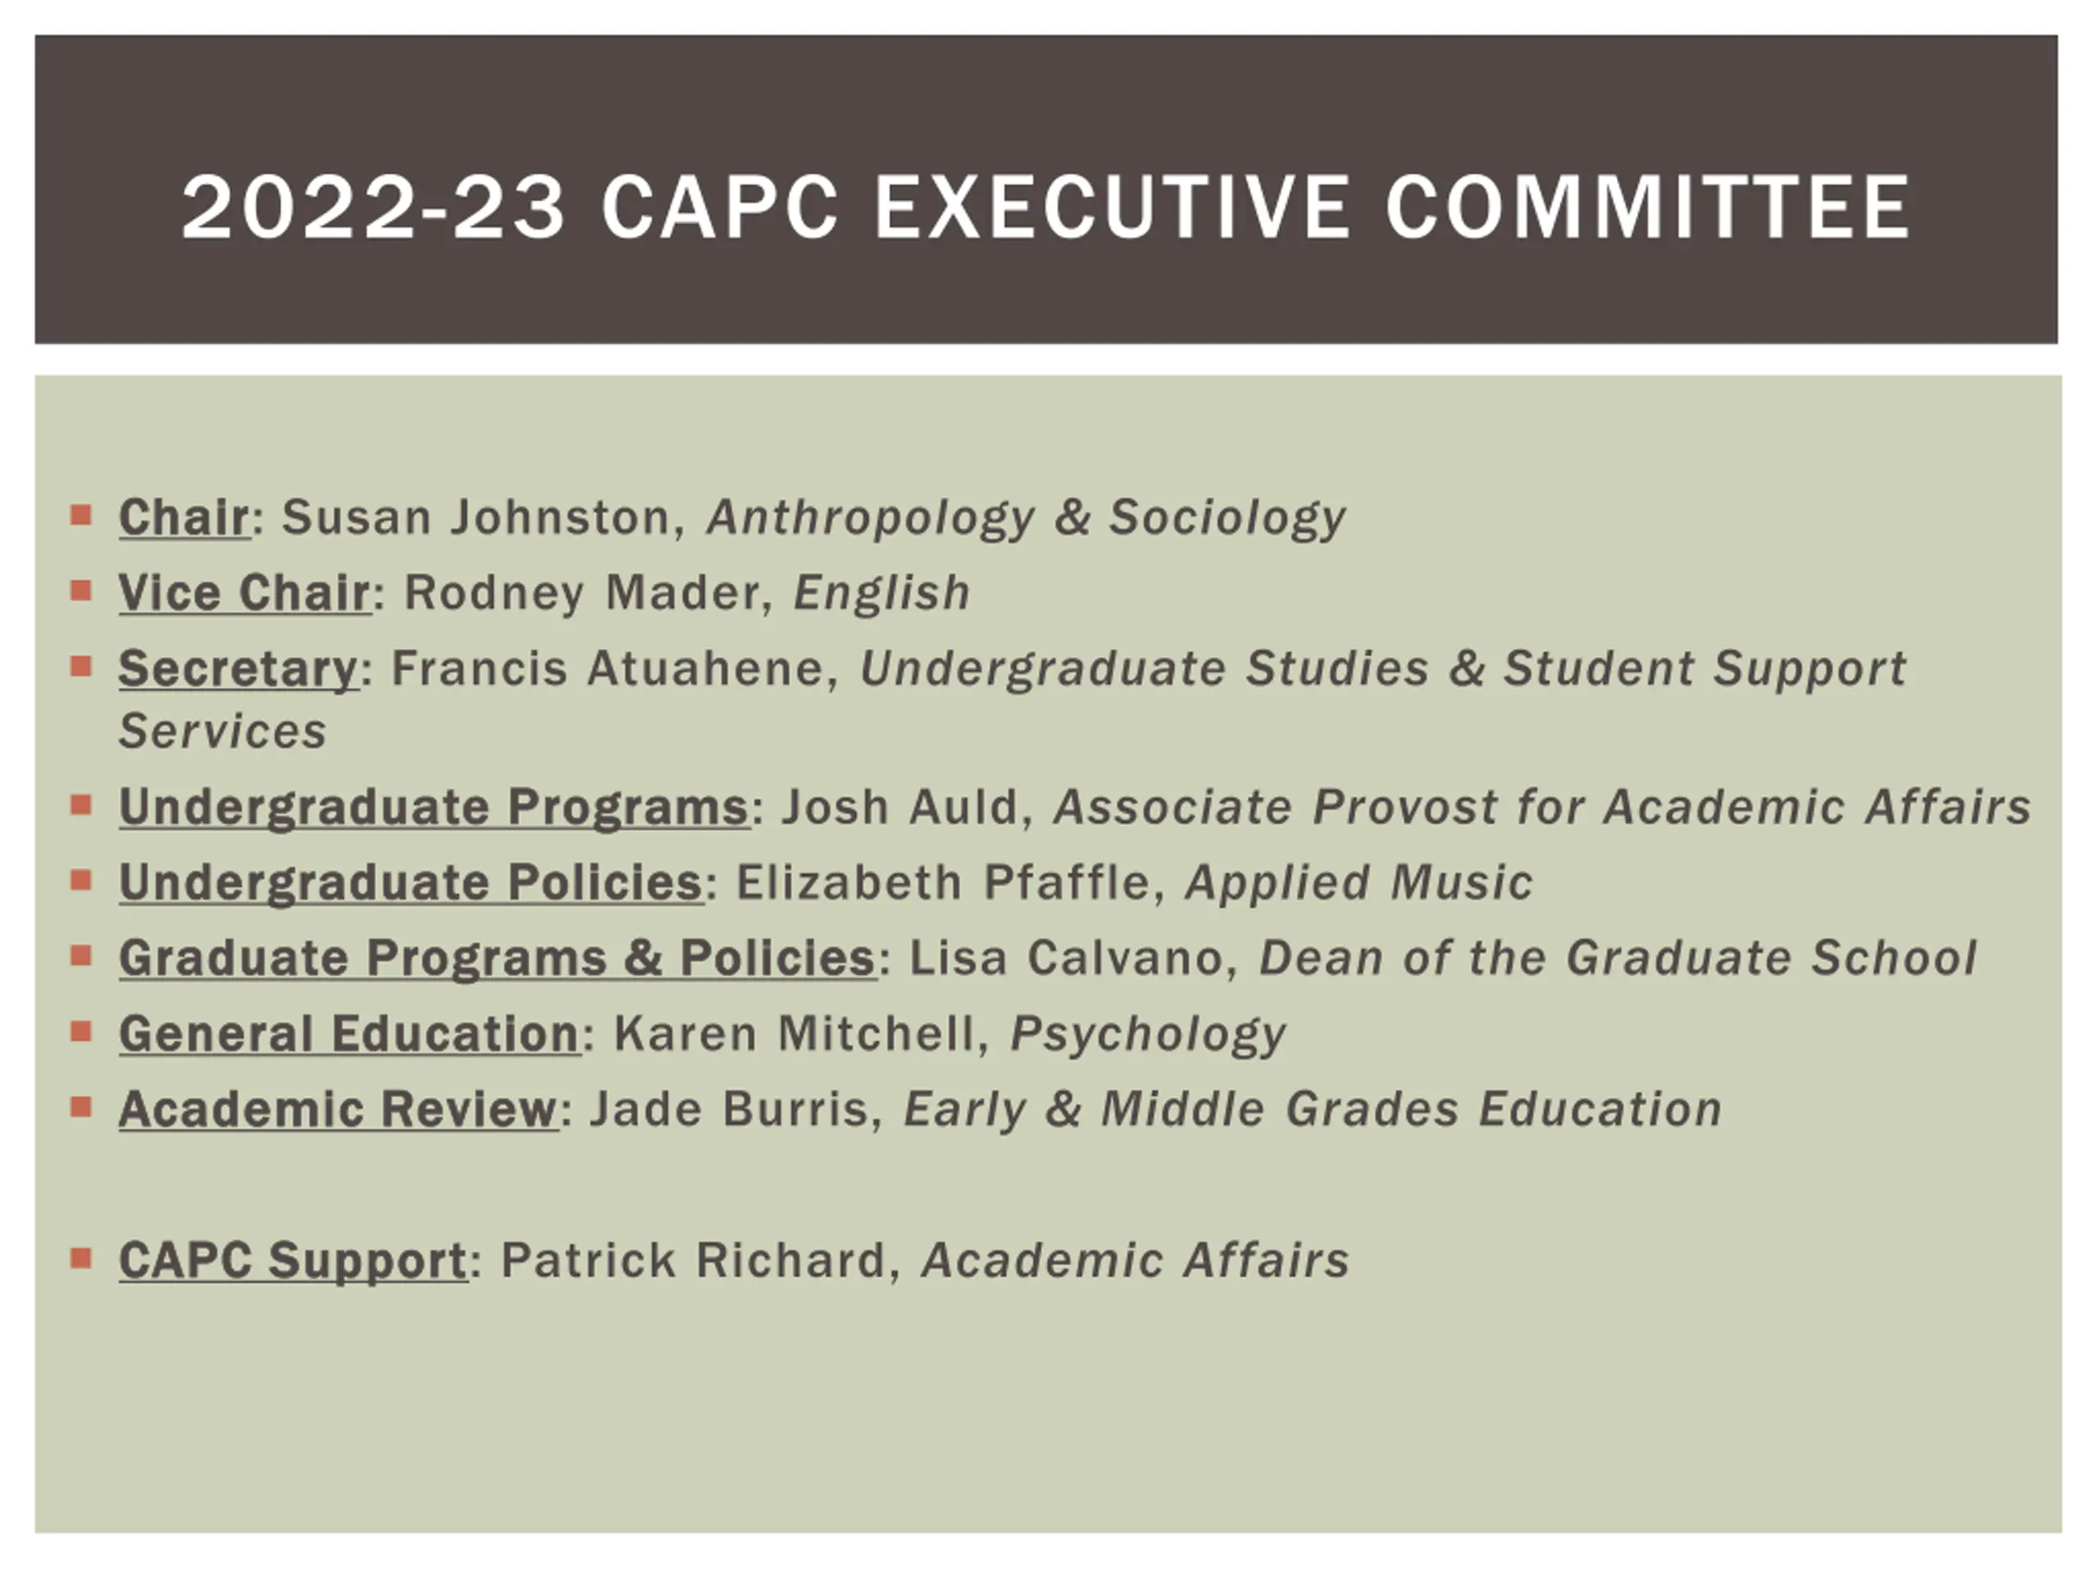
Task: Select the underlined Vice Chair label
Action: (x=245, y=593)
